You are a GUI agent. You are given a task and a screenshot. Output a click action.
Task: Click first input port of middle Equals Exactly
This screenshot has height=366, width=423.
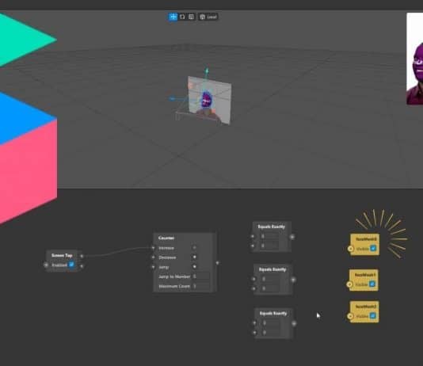pyautogui.click(x=253, y=279)
